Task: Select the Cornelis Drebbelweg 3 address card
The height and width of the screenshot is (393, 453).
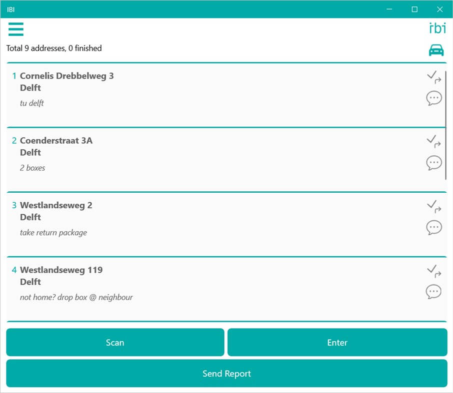Action: click(200, 90)
